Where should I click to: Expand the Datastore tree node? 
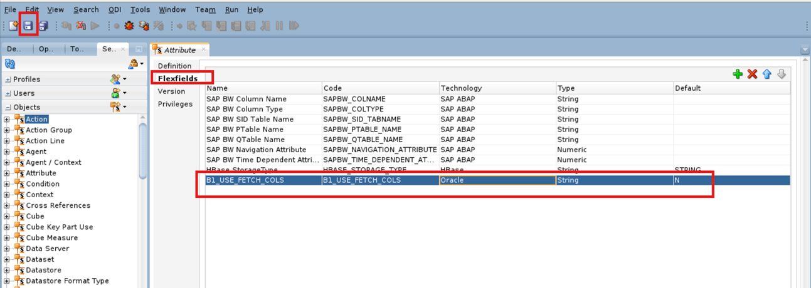point(7,270)
